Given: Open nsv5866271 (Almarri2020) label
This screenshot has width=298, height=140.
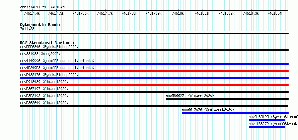Looking at the screenshot, I should 190,96.
